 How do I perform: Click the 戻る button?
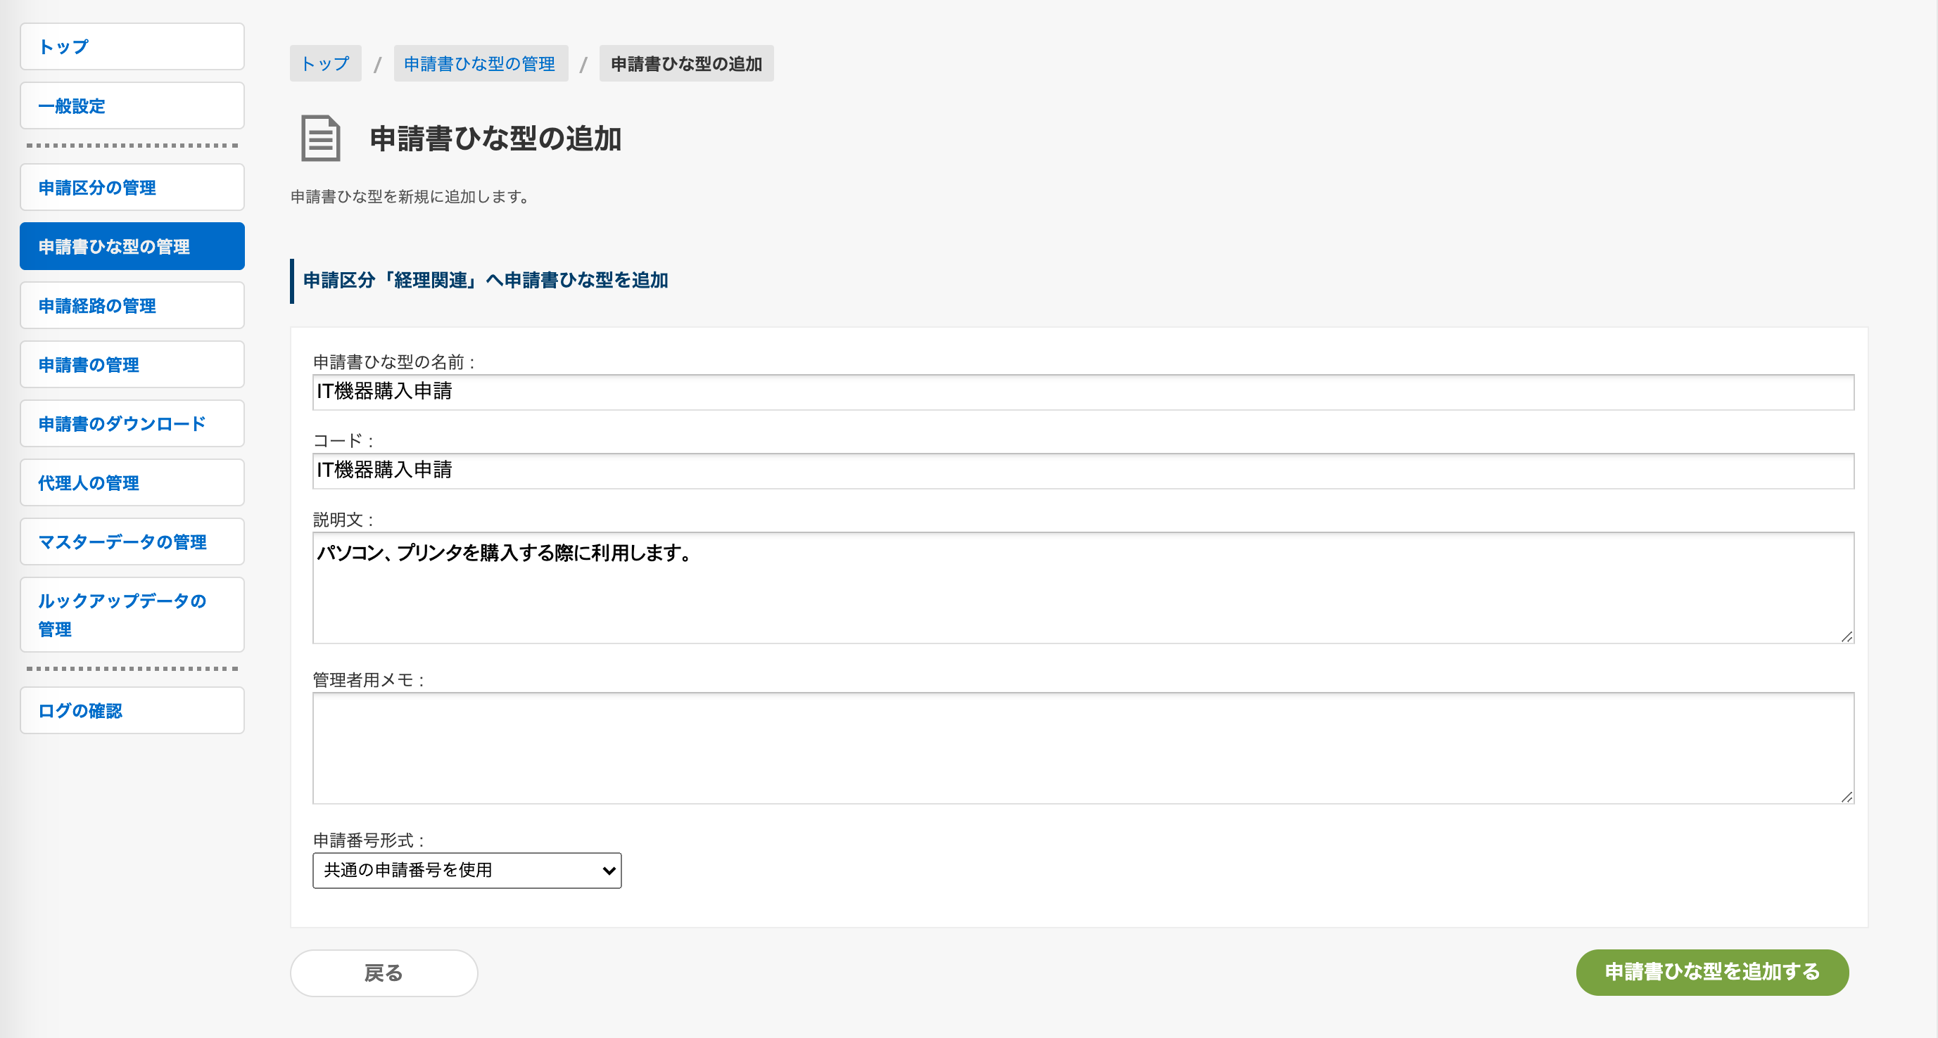click(384, 973)
